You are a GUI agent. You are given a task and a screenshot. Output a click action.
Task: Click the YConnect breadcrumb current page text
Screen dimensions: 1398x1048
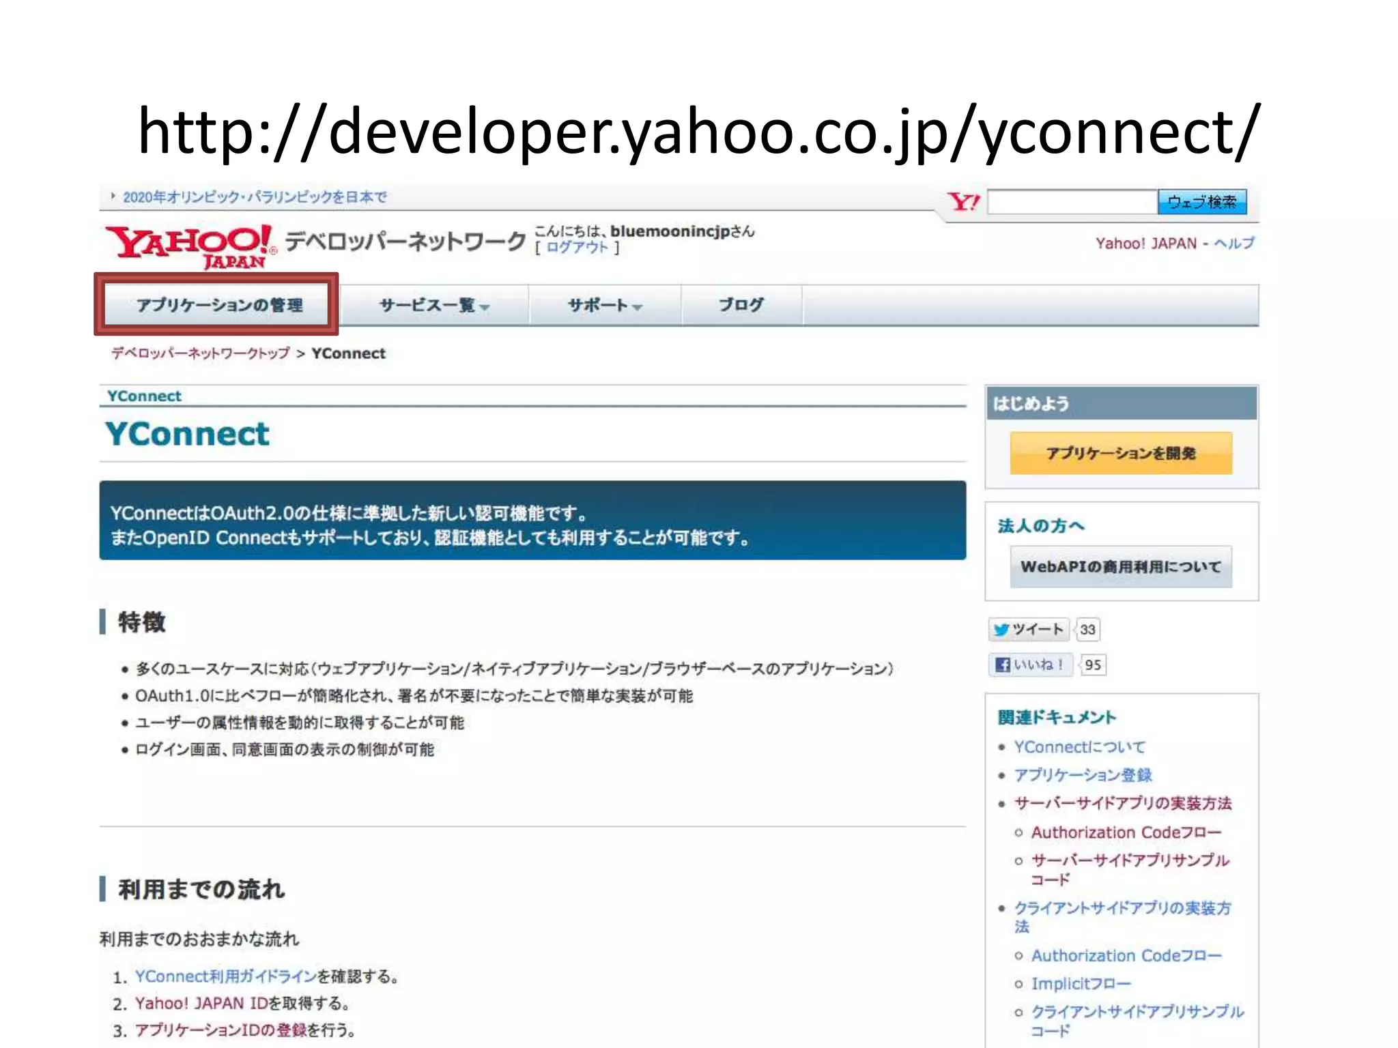[x=349, y=353]
